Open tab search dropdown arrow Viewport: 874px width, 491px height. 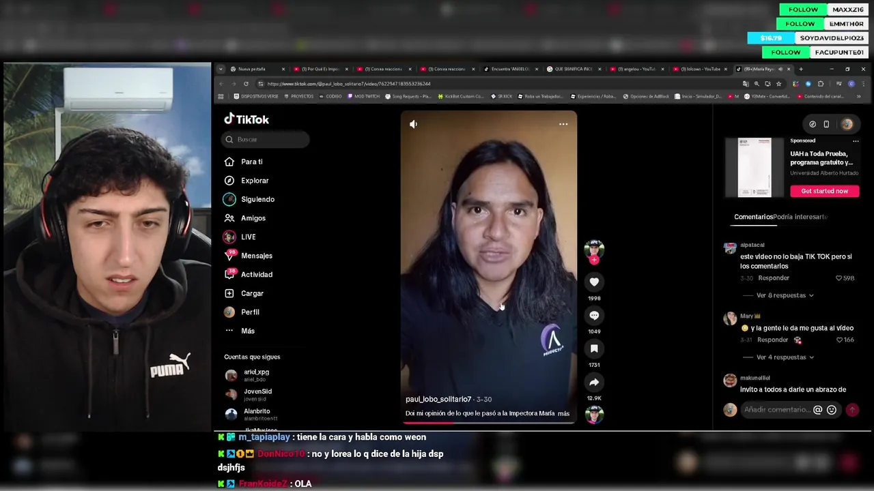pyautogui.click(x=221, y=69)
